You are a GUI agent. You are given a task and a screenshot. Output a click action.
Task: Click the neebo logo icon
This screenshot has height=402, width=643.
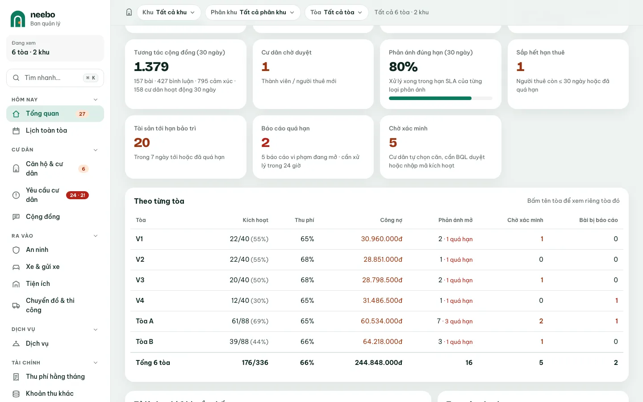click(x=18, y=19)
